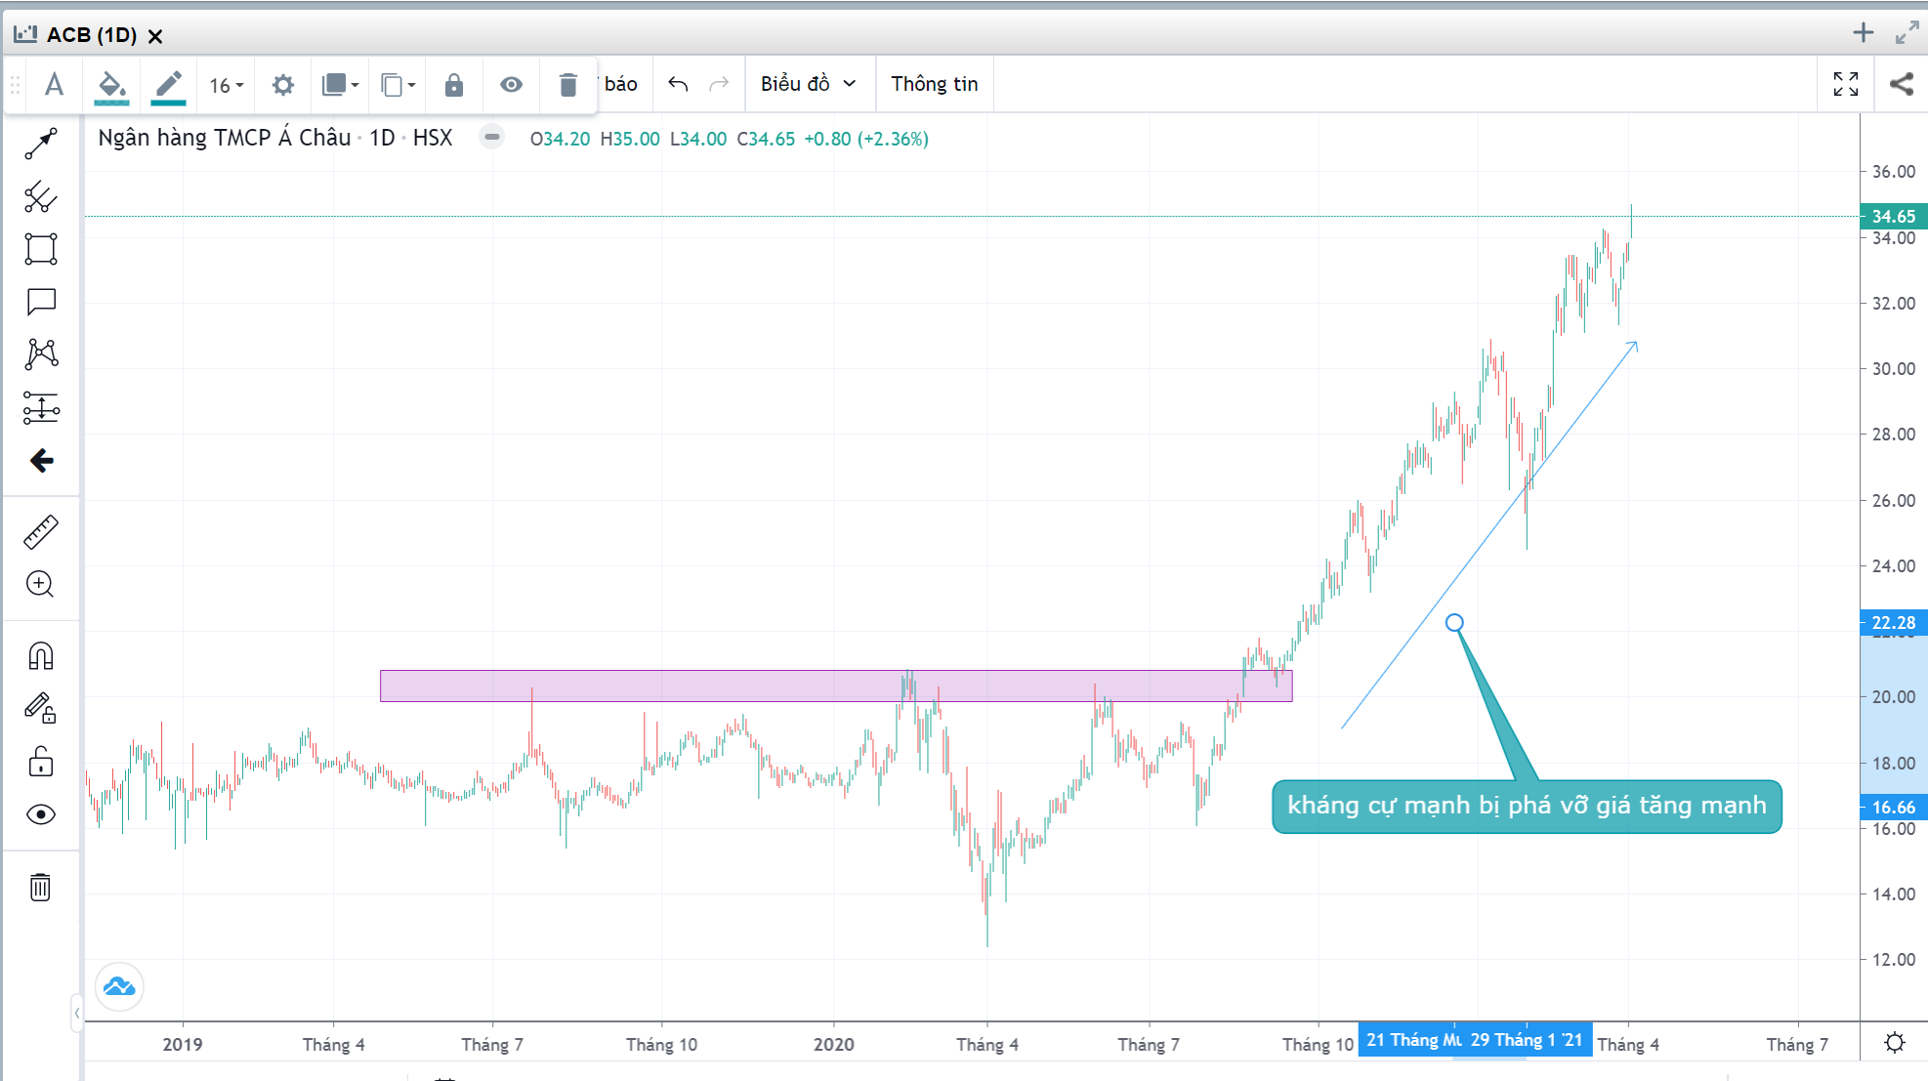Change text color with the A icon
1928x1081 pixels.
55,85
